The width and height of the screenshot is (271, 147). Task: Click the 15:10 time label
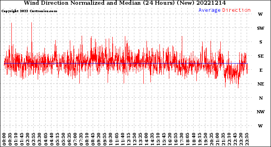click(158, 139)
